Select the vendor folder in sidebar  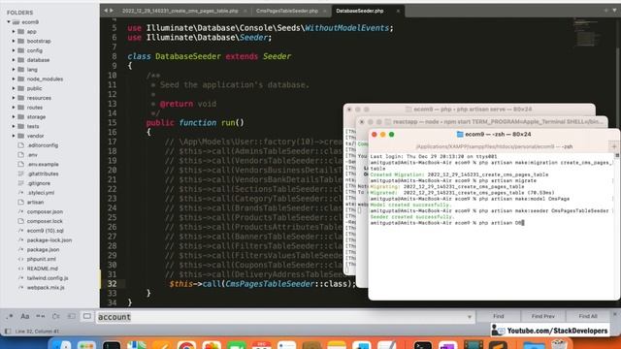35,136
